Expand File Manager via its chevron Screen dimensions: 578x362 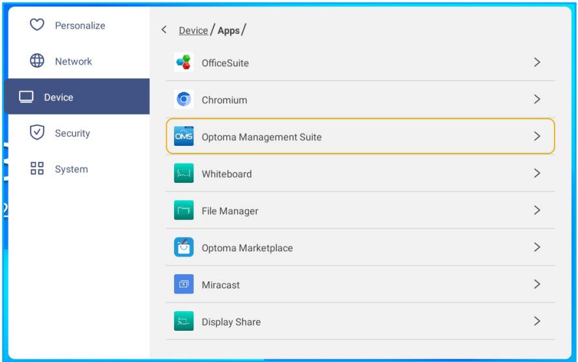(x=537, y=210)
